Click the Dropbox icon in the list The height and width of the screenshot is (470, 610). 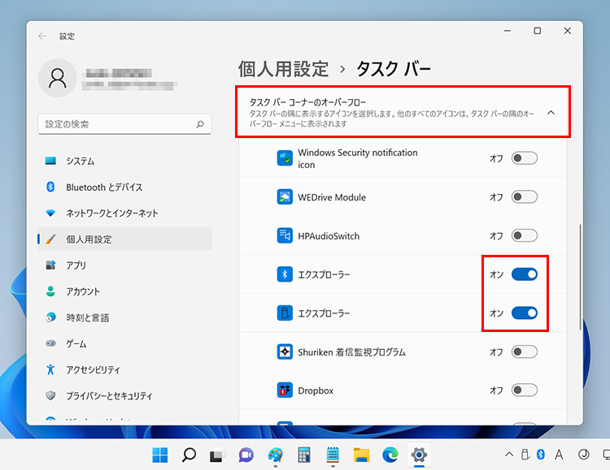(x=285, y=390)
